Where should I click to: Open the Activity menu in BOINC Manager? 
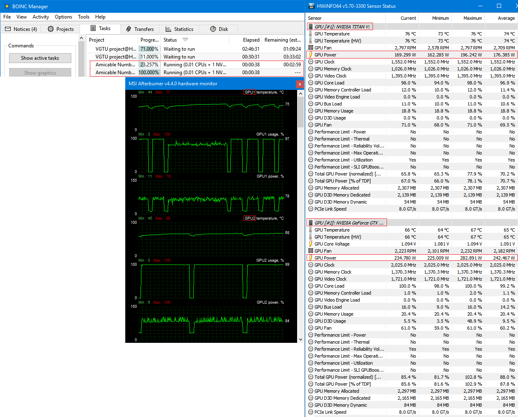coord(41,17)
